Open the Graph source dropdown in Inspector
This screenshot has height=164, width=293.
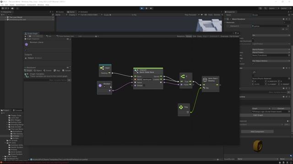pyautogui.click(x=261, y=108)
